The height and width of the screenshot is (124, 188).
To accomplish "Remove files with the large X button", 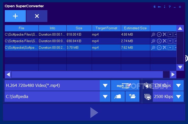I will 37,16.
